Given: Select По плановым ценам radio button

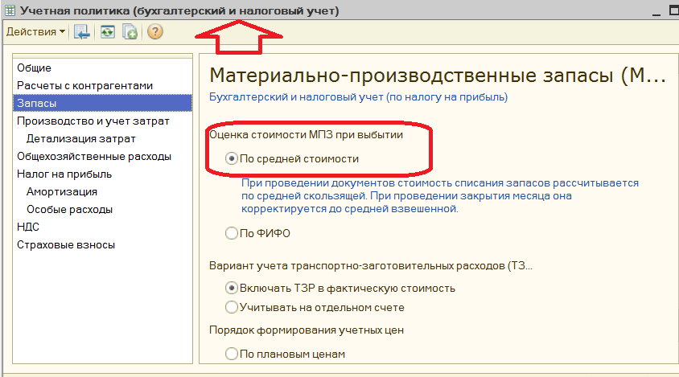Looking at the screenshot, I should (232, 354).
